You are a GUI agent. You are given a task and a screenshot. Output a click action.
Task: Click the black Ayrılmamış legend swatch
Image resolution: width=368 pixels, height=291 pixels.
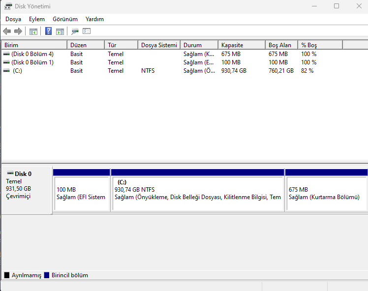[7, 275]
